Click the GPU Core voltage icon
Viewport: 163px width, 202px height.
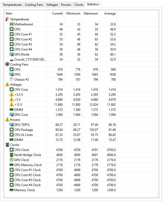click(x=12, y=115)
